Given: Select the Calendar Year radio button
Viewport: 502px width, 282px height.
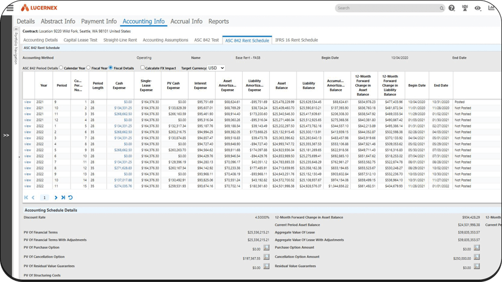Looking at the screenshot, I should click(61, 68).
